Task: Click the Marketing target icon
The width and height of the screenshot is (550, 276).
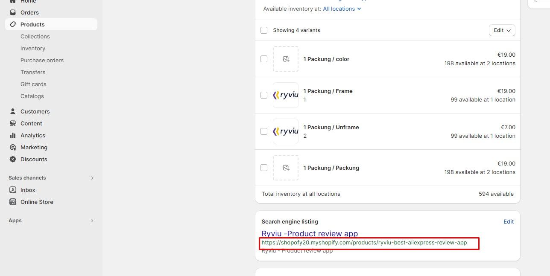Action: pos(13,147)
